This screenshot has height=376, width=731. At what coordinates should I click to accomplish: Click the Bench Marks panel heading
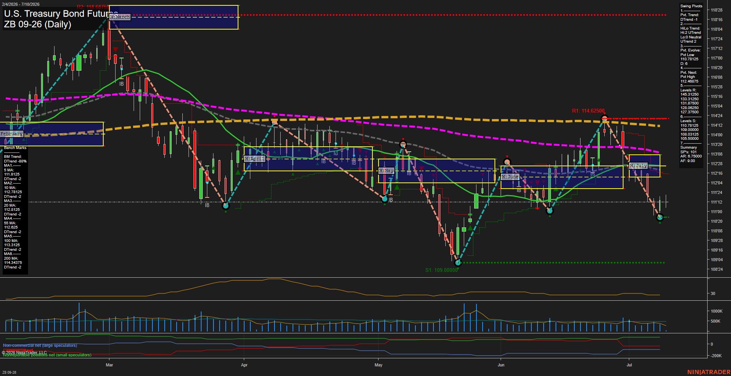[x=15, y=148]
